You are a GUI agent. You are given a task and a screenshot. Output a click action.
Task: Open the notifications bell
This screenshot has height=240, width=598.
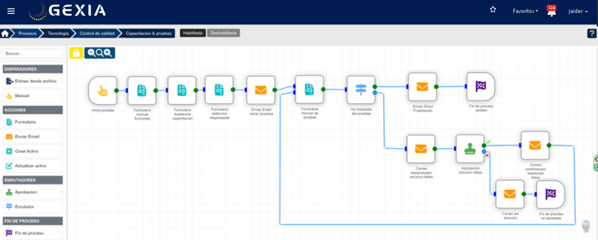[551, 11]
